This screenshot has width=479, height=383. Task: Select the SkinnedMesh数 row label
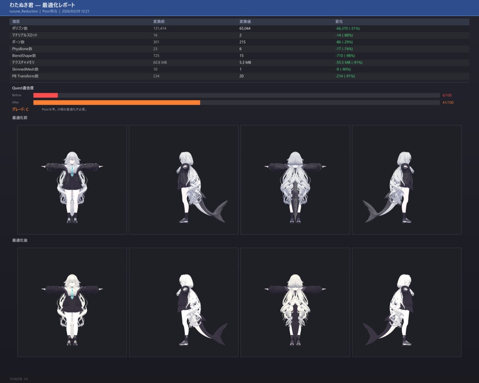25,69
